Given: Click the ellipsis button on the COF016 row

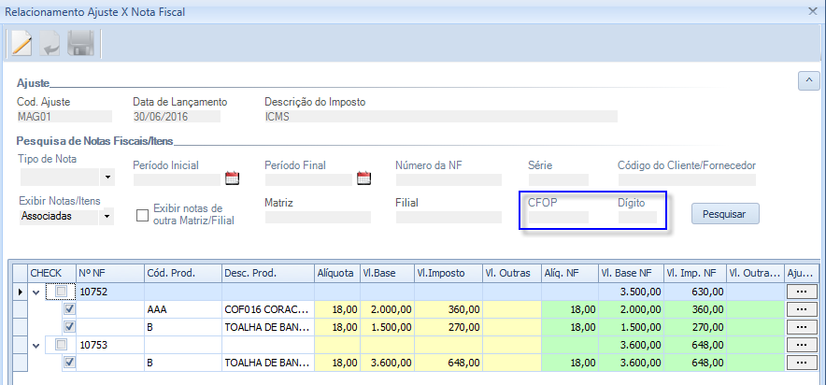Looking at the screenshot, I should click(803, 309).
